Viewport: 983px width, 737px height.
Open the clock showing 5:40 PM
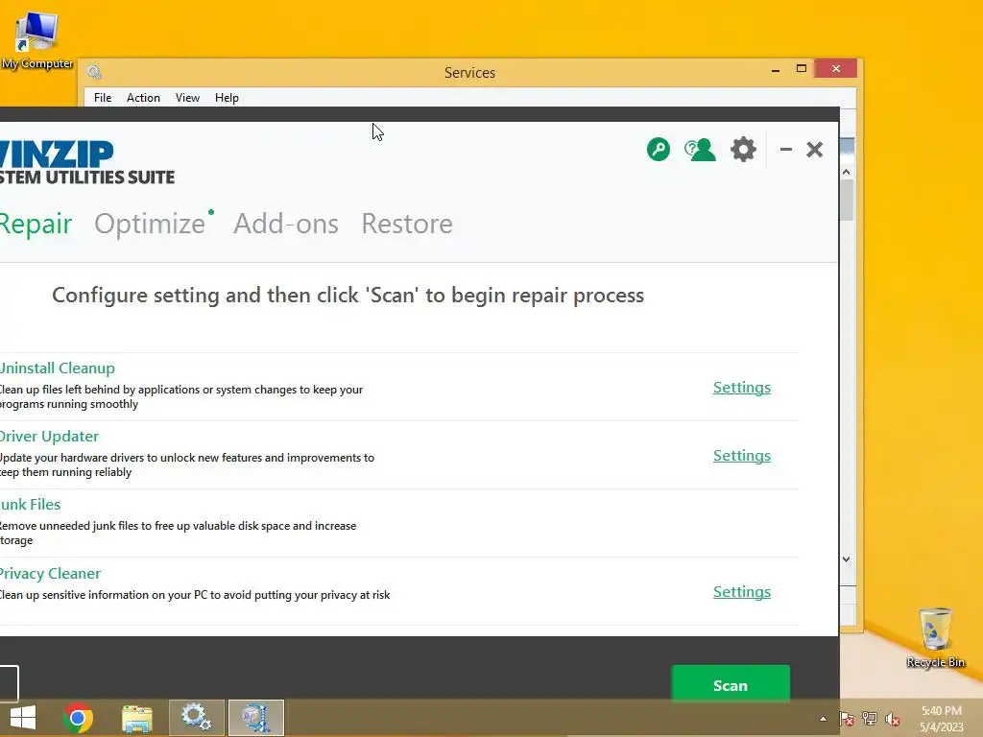(941, 719)
